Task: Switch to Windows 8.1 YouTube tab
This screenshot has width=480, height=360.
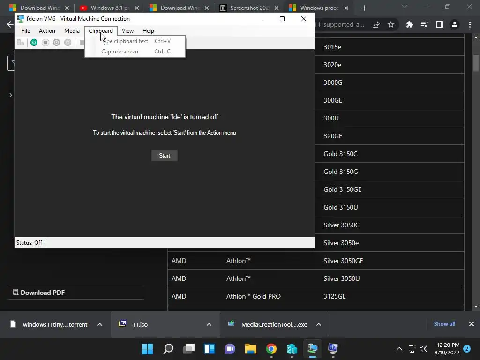Action: coord(109,8)
